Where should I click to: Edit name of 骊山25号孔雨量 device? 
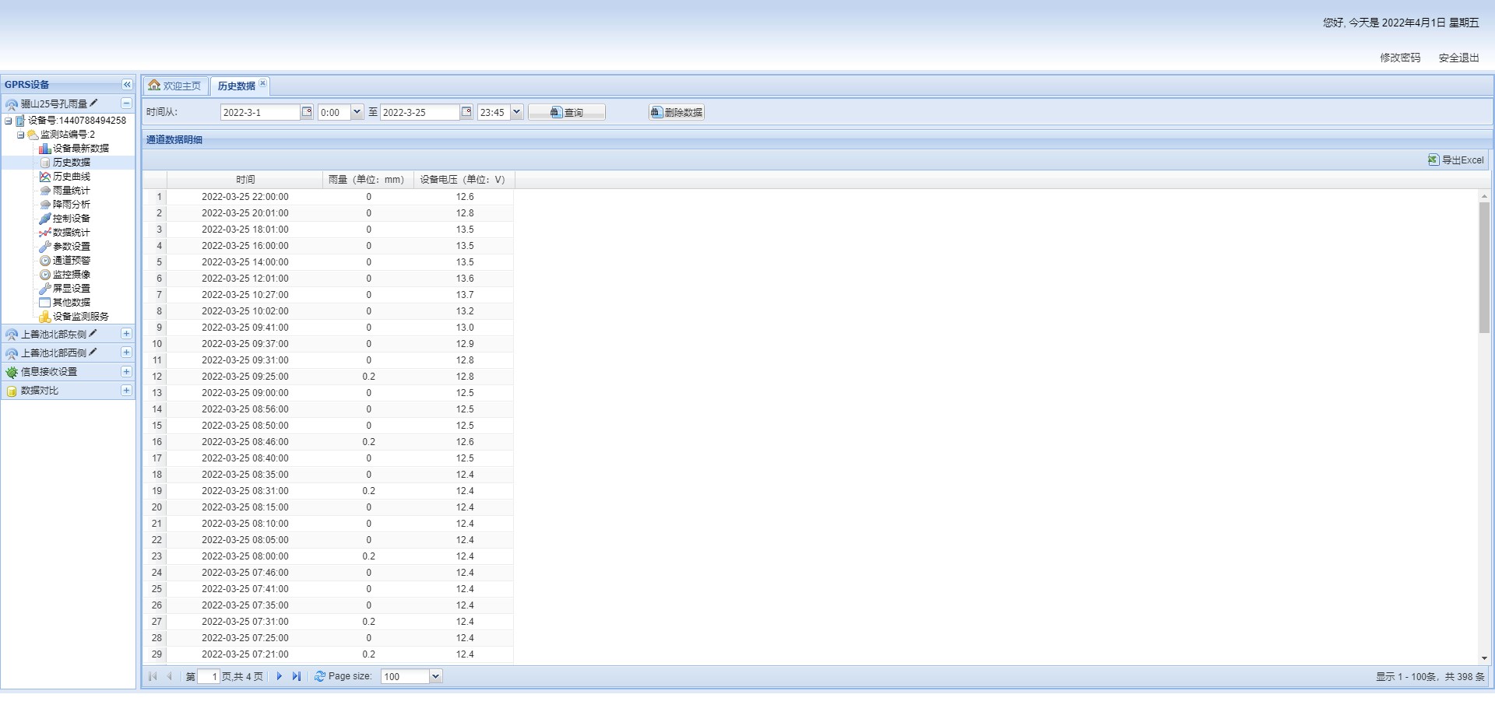[94, 103]
